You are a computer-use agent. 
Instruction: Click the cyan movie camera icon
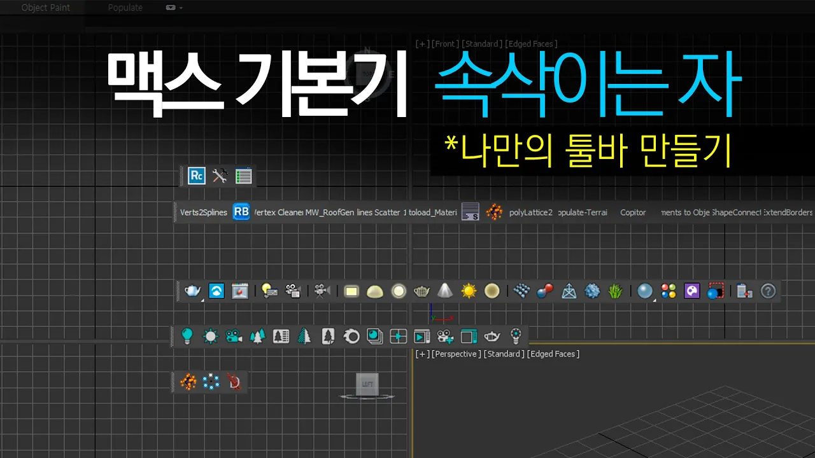click(x=234, y=336)
